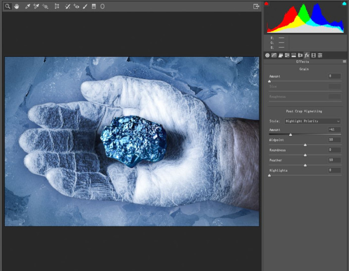Click the vignette Amount slider handle
The width and height of the screenshot is (349, 271).
[x=291, y=135]
